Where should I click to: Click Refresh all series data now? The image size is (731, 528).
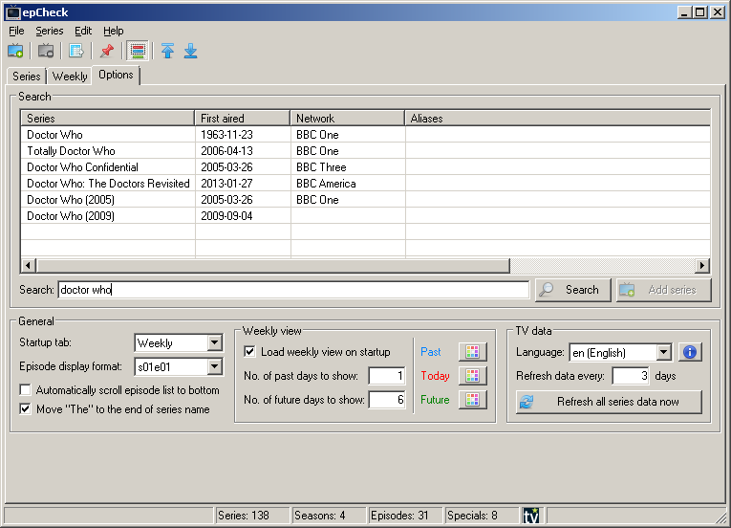click(x=609, y=402)
